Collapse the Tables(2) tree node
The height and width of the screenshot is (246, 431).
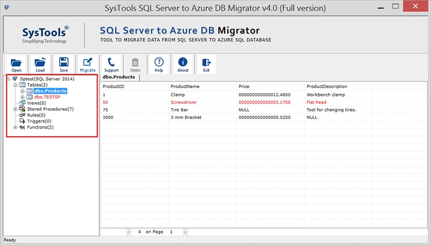click(x=16, y=85)
